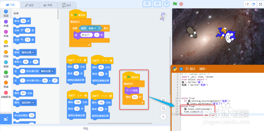Click the 下一个造型 block
264x131 pixels.
tap(132, 90)
